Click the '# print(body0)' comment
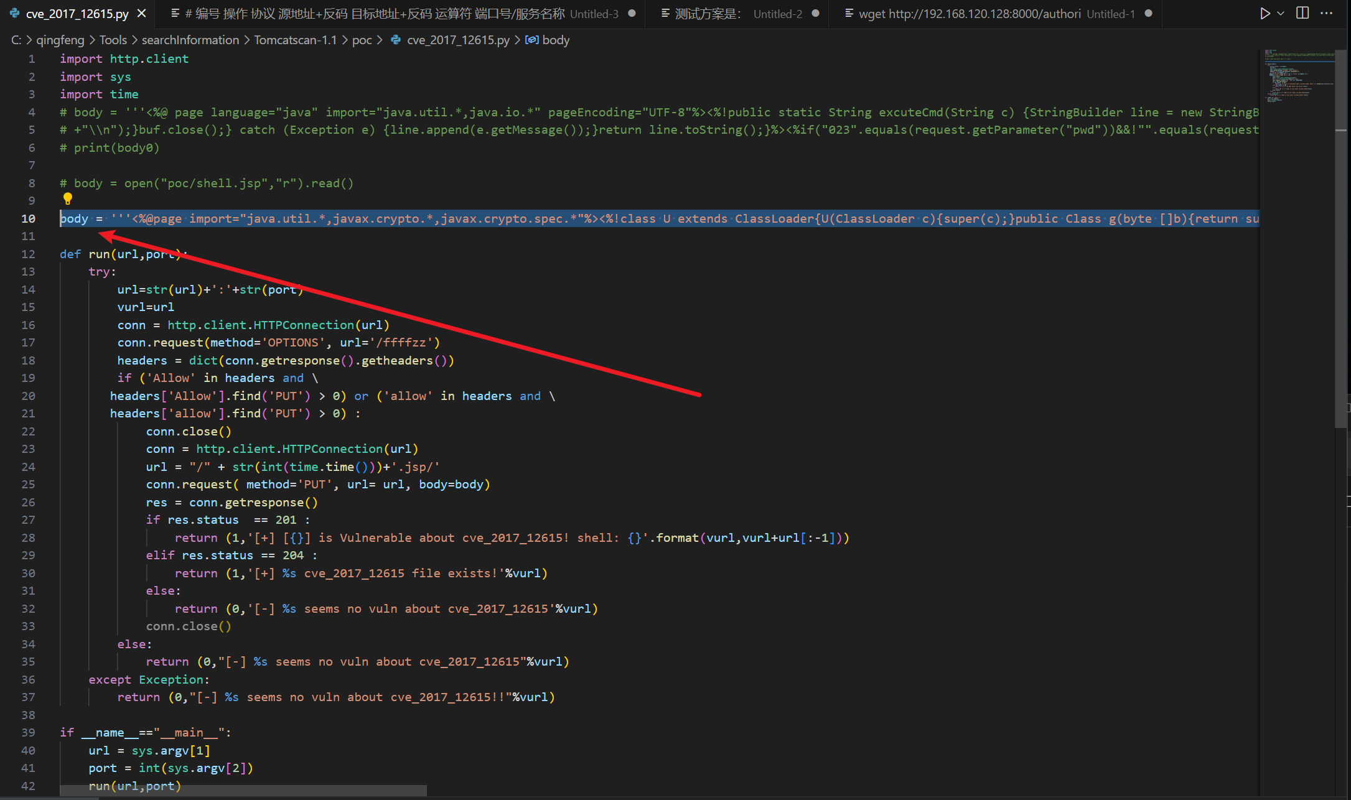 [x=110, y=147]
